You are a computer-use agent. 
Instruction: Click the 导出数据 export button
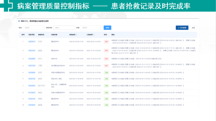[x=182, y=28]
